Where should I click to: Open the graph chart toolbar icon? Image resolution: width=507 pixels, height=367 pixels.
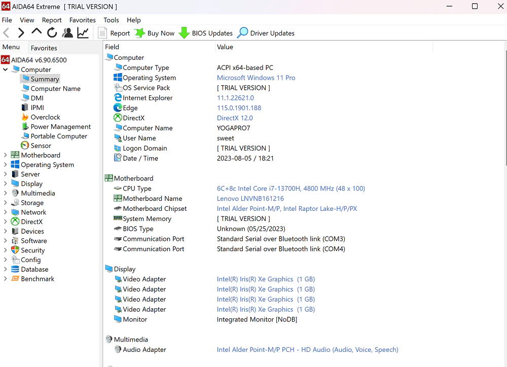coord(83,32)
